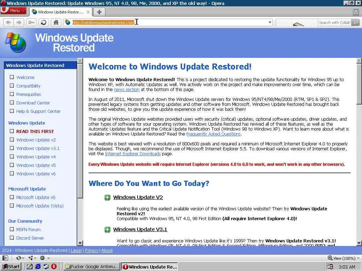The image size is (362, 271).
Task: Focus the address bar URL field
Action: (169, 22)
